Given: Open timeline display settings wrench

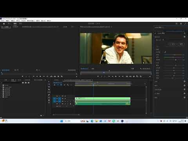Looking at the screenshot, I should click(x=68, y=85).
